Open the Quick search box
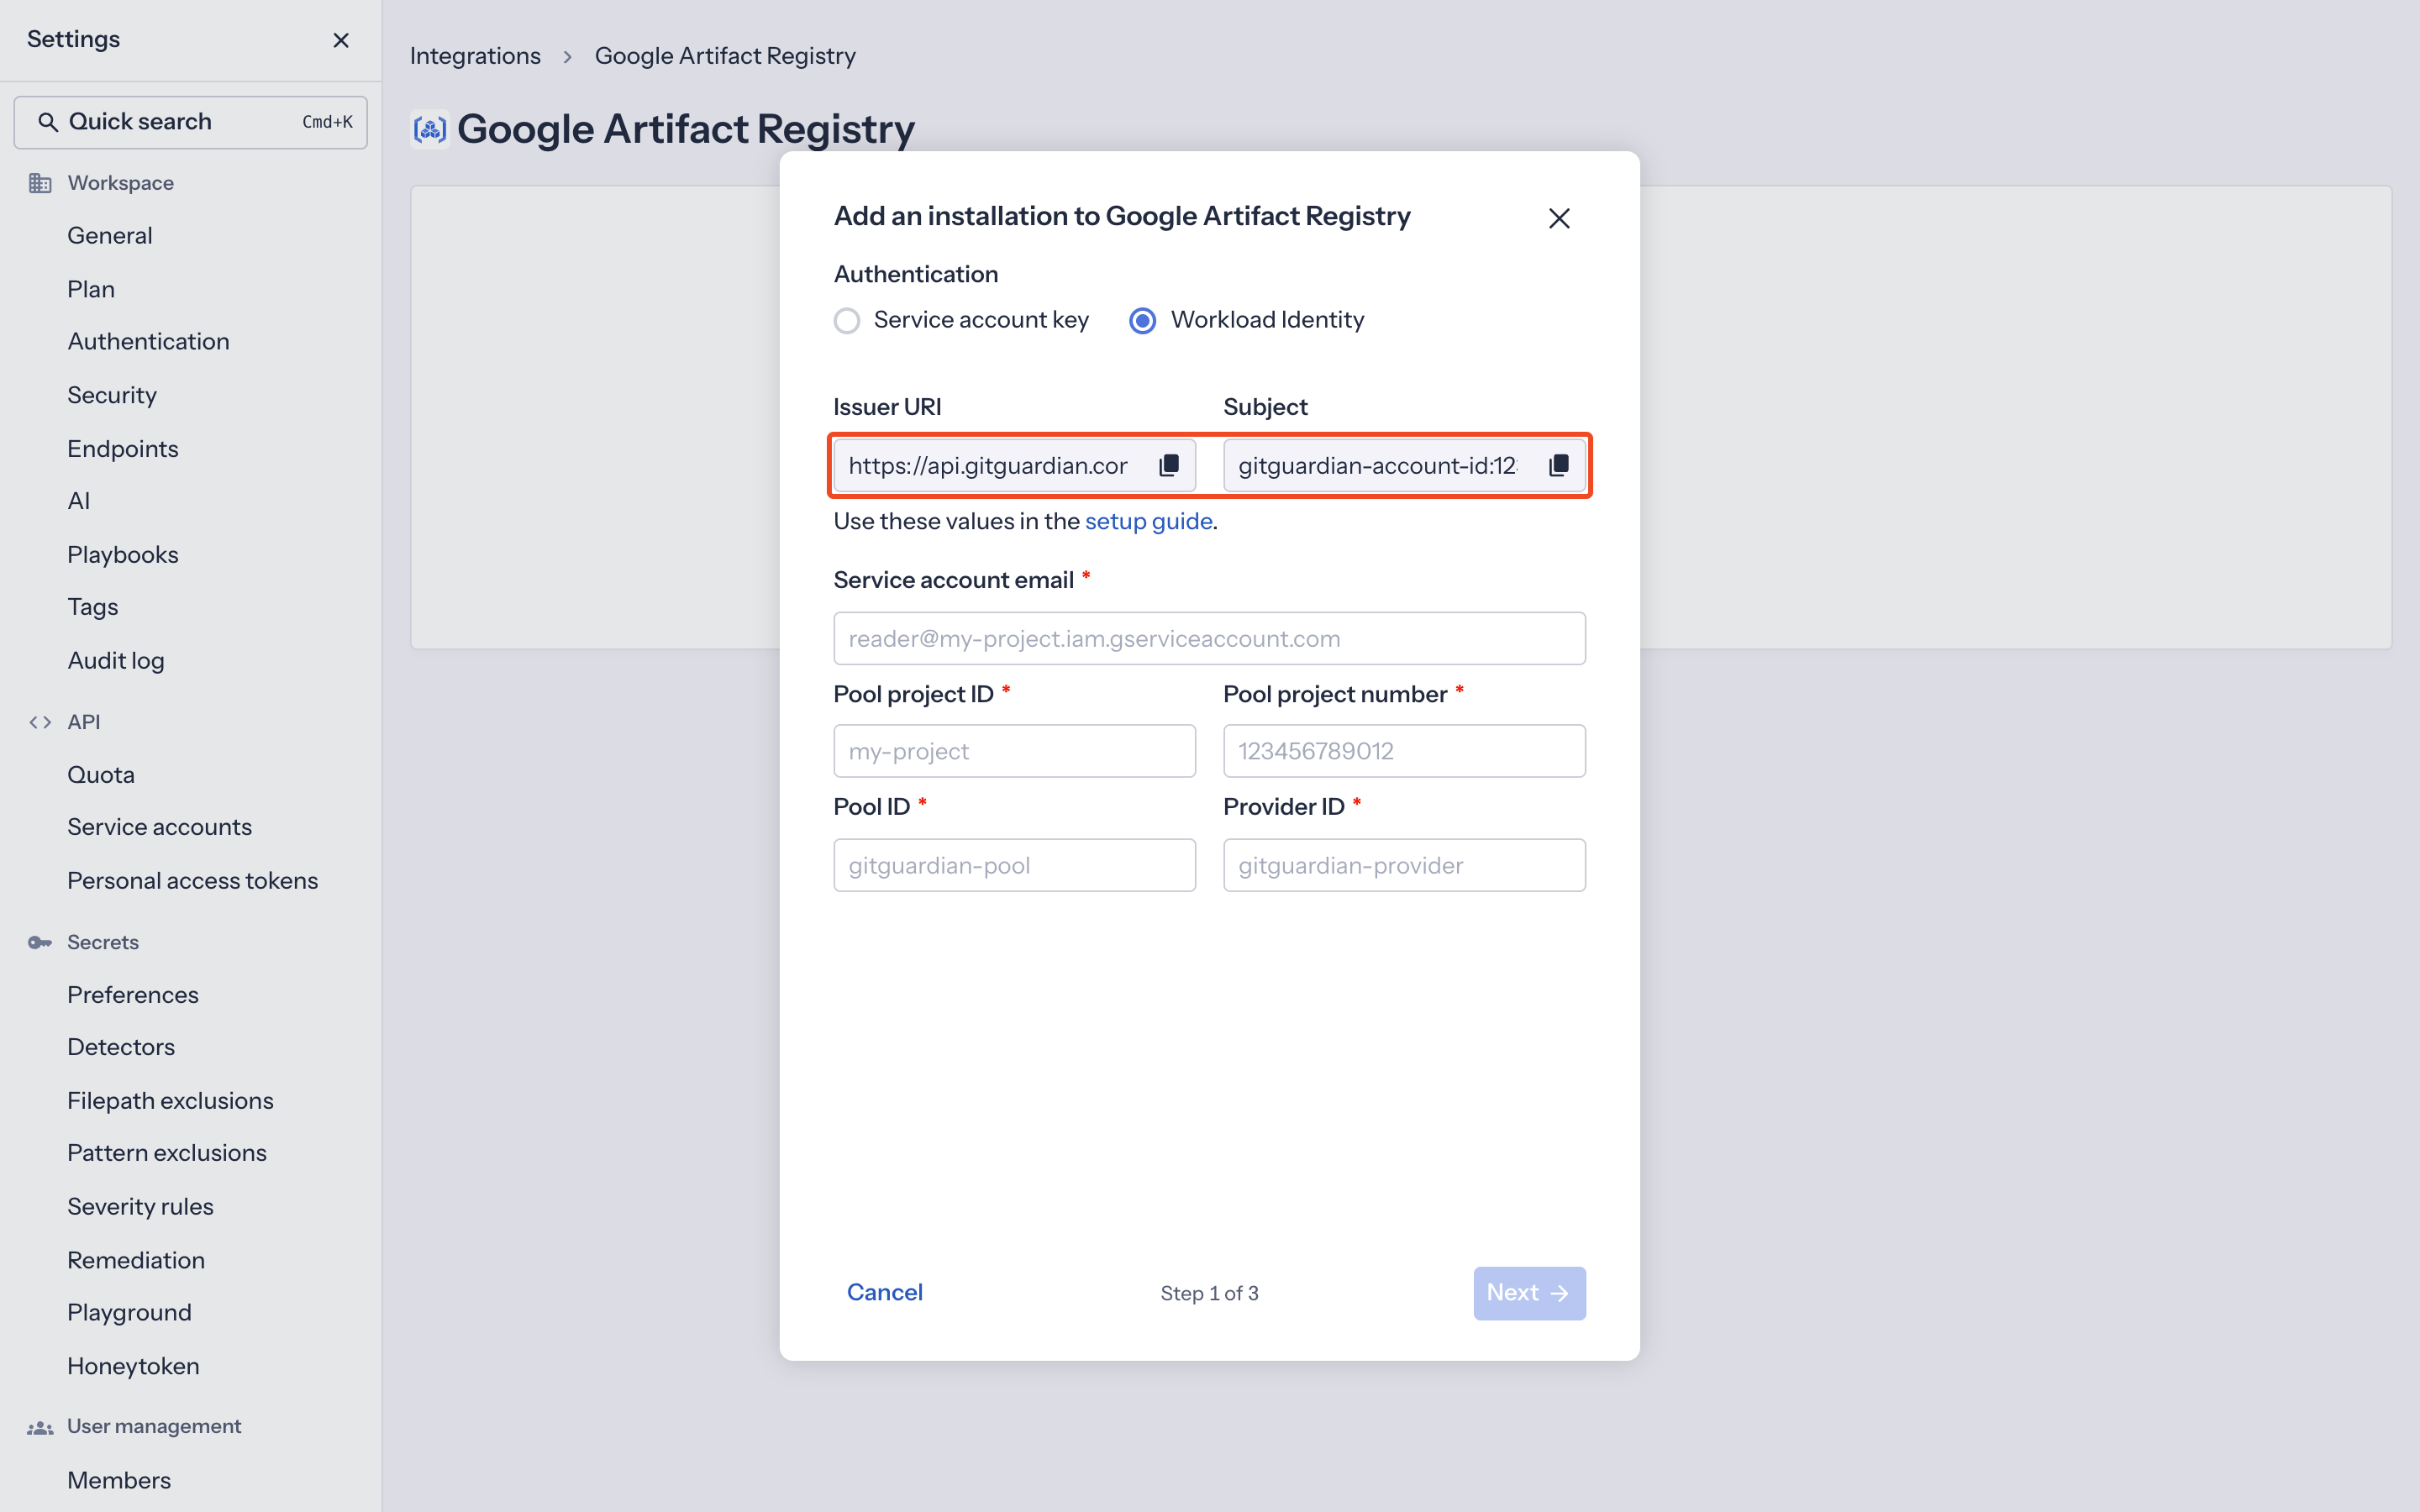This screenshot has width=2420, height=1512. click(190, 122)
